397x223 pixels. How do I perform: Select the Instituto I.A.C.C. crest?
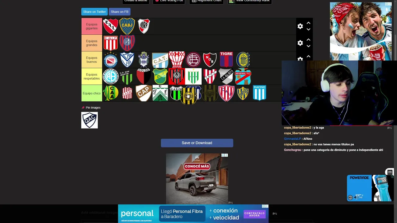(x=210, y=77)
